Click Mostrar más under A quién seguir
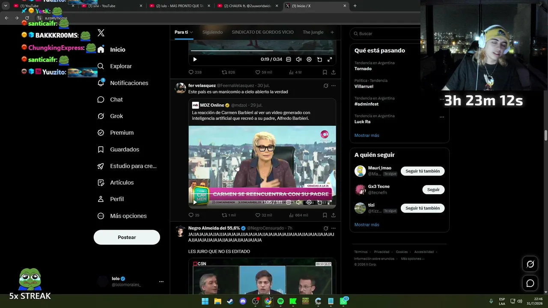 (x=366, y=225)
